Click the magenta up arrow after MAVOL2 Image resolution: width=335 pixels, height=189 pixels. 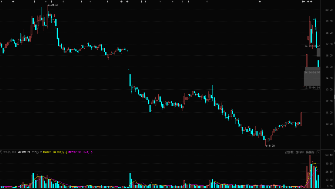tap(92, 152)
